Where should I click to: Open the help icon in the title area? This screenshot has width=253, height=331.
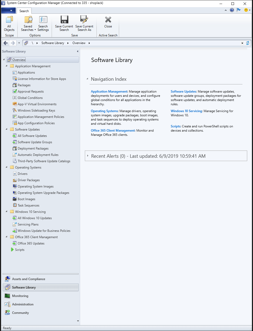tap(232, 10)
